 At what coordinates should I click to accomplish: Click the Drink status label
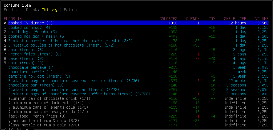(33, 10)
